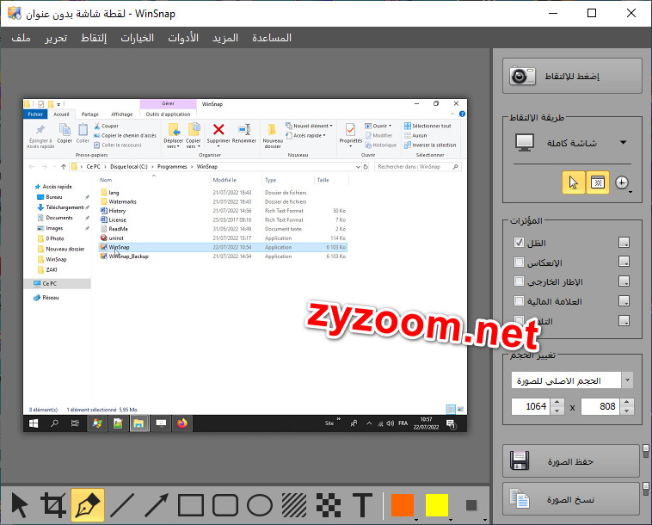Screen dimensions: 652x525
Task: Click the camera capture button إضغط للإلتقاط
Action: point(572,76)
